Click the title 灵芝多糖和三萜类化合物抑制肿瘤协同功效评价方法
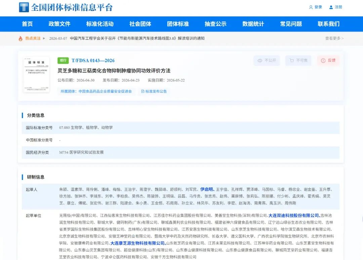The height and width of the screenshot is (260, 363). point(114,71)
